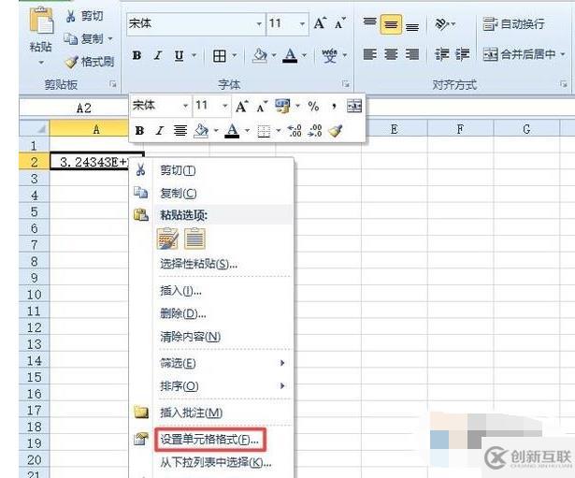This screenshot has width=575, height=478.
Task: Center align via mini toolbar
Action: 180,131
